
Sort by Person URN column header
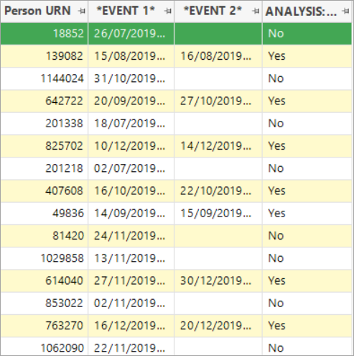(37, 11)
